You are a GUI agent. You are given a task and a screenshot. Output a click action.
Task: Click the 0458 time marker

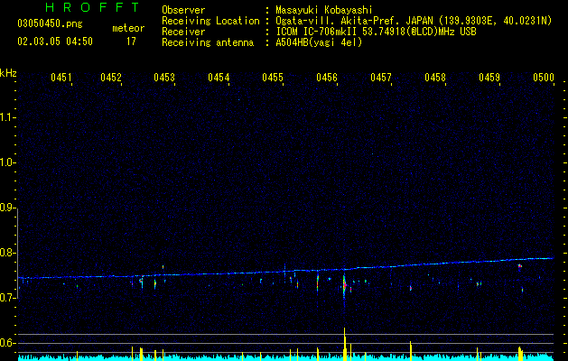pyautogui.click(x=435, y=77)
